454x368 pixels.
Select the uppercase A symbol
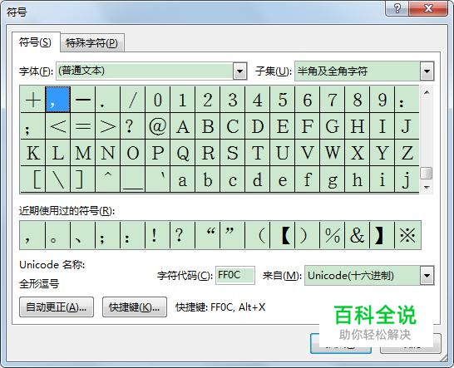pos(182,126)
